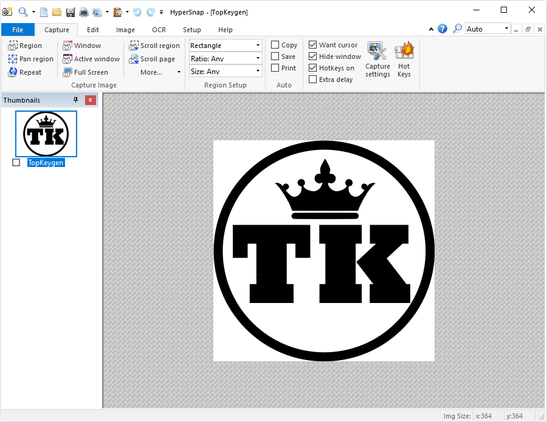Open the File menu
Viewport: 547px width, 422px height.
click(18, 30)
